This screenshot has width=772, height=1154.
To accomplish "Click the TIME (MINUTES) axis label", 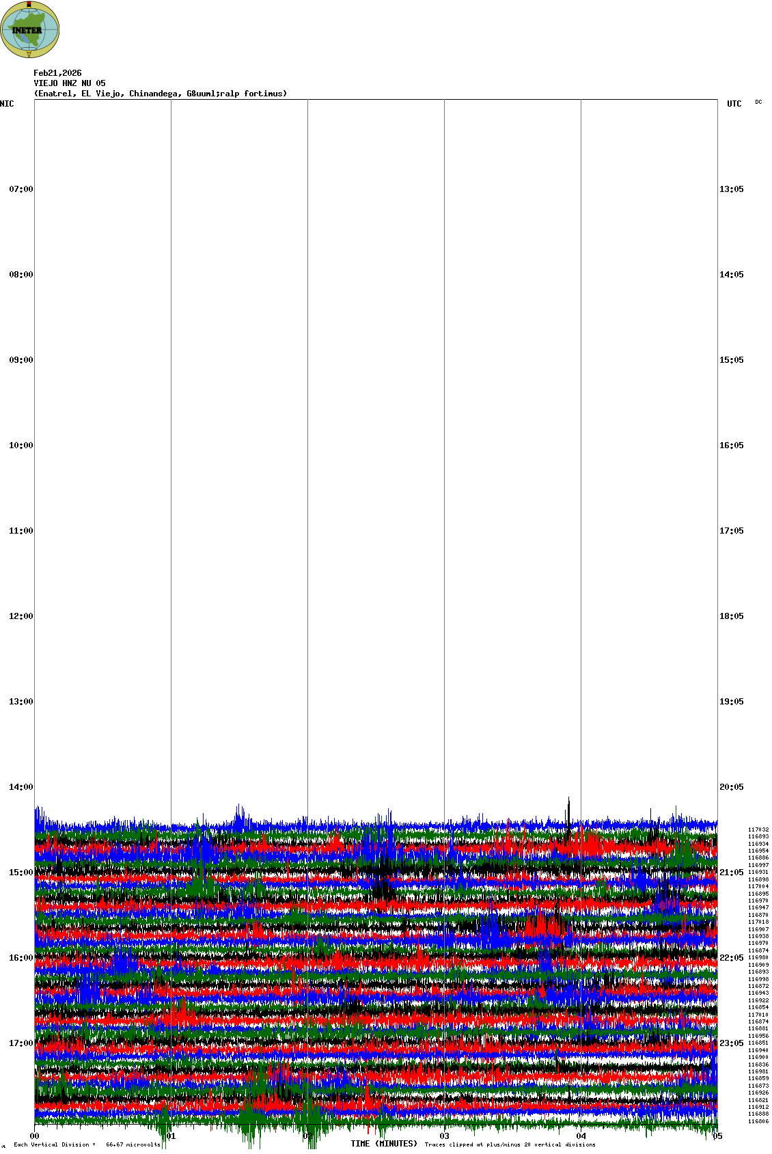I will [x=384, y=1144].
